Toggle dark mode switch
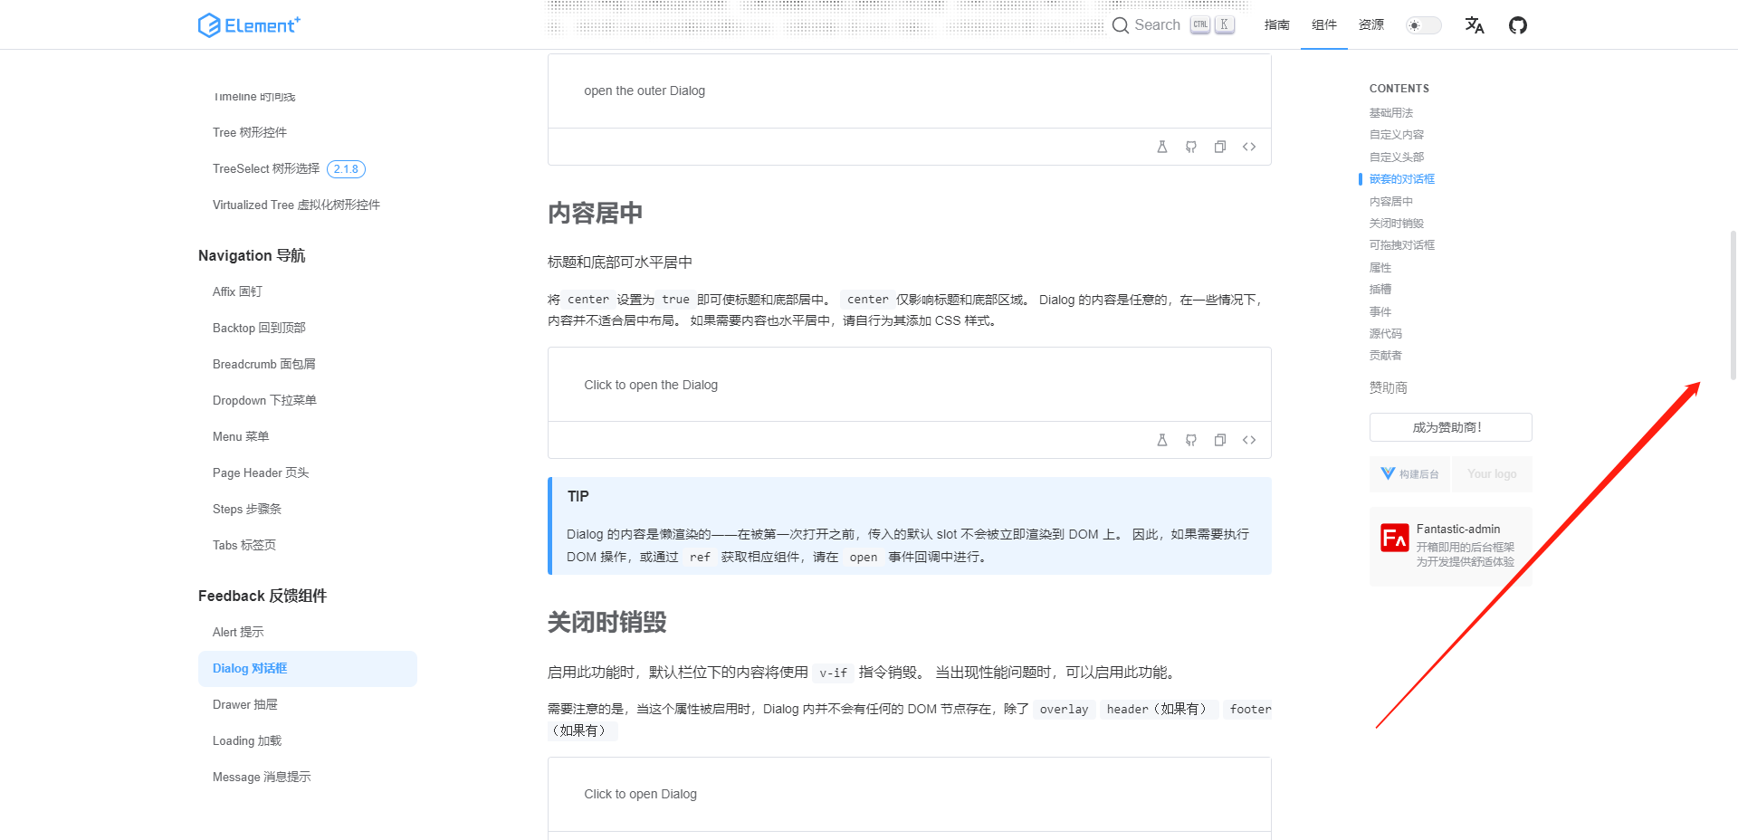Screen dimensions: 1738x840 click(1422, 25)
